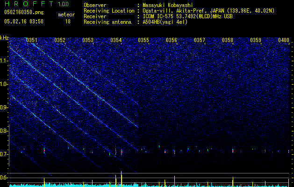Image resolution: width=294 pixels, height=187 pixels.
Task: Click the 'Observer' field label
Action: [x=95, y=5]
